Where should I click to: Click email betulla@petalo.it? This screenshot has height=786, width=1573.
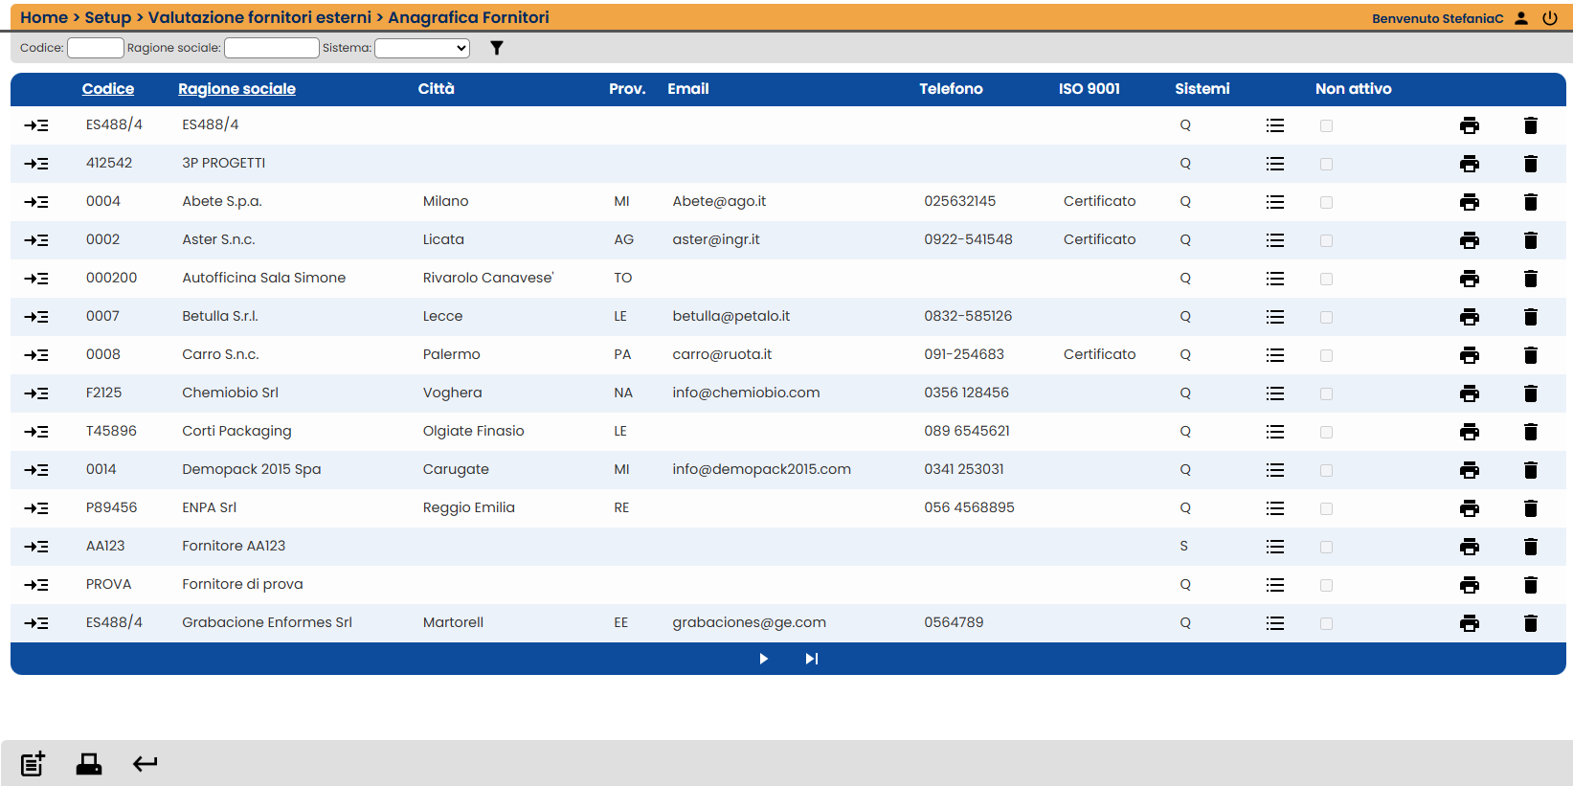(x=731, y=316)
